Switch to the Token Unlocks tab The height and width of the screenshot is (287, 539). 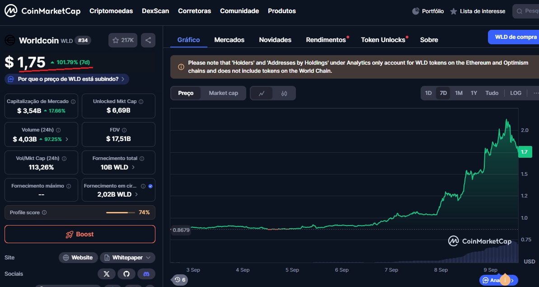pyautogui.click(x=383, y=40)
